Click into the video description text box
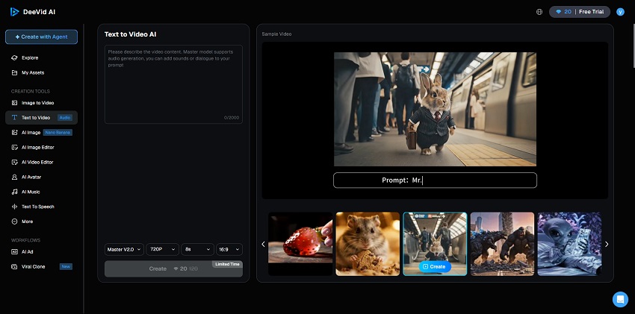The width and height of the screenshot is (635, 314). 173,84
